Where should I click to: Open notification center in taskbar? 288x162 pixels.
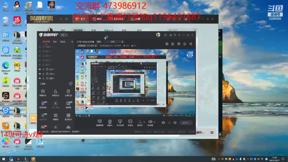(283, 159)
